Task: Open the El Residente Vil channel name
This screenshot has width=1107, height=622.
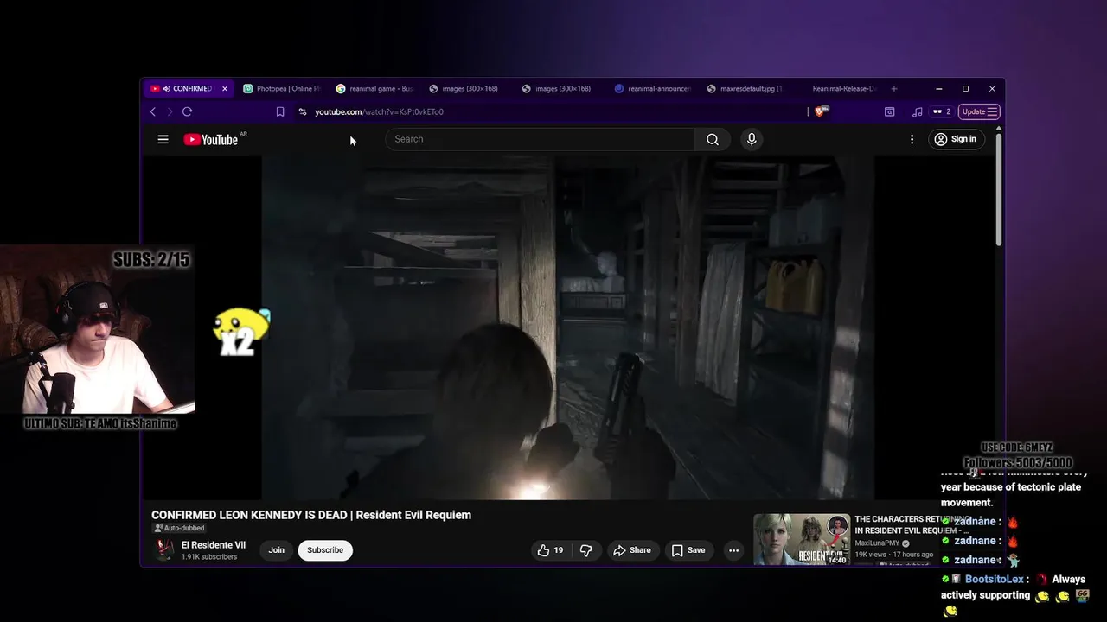Action: click(214, 545)
